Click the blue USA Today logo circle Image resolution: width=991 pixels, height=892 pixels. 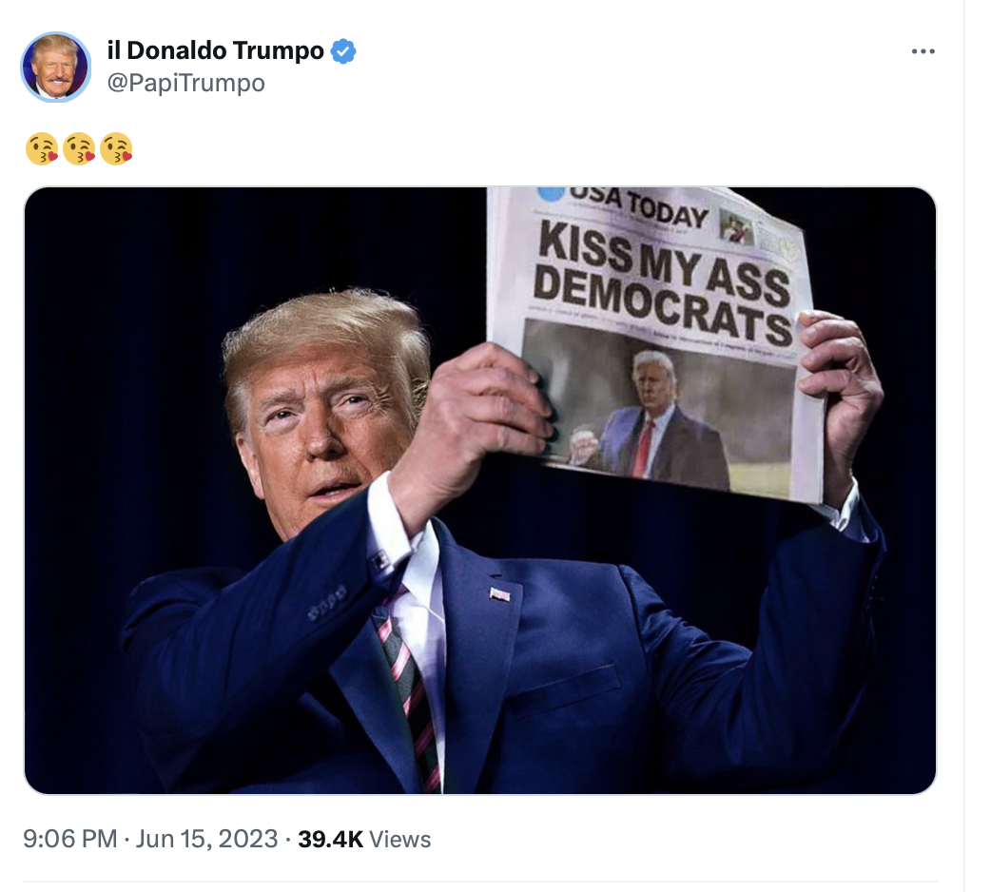tap(551, 193)
